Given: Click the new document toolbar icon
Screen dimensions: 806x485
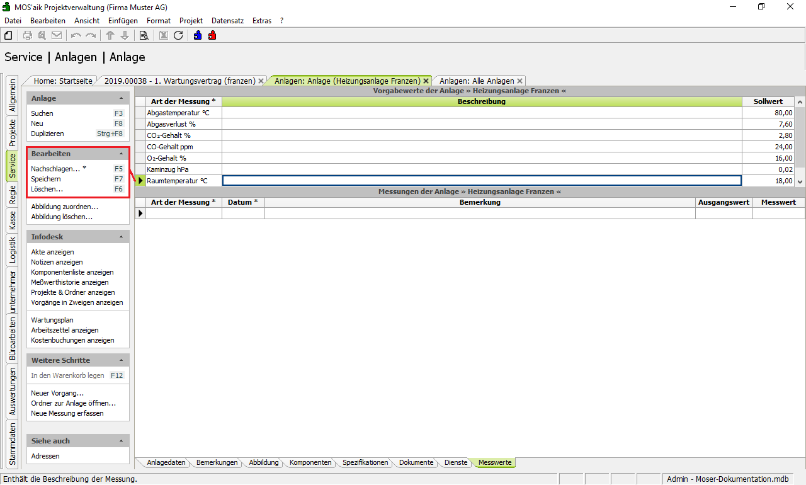Looking at the screenshot, I should [9, 35].
